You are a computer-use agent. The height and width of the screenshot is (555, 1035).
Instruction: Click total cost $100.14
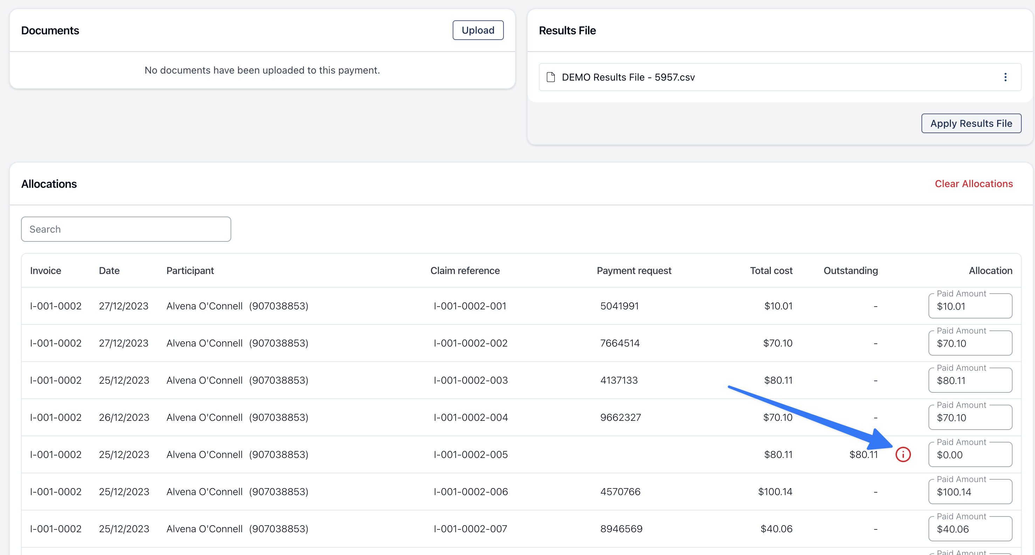click(x=775, y=492)
